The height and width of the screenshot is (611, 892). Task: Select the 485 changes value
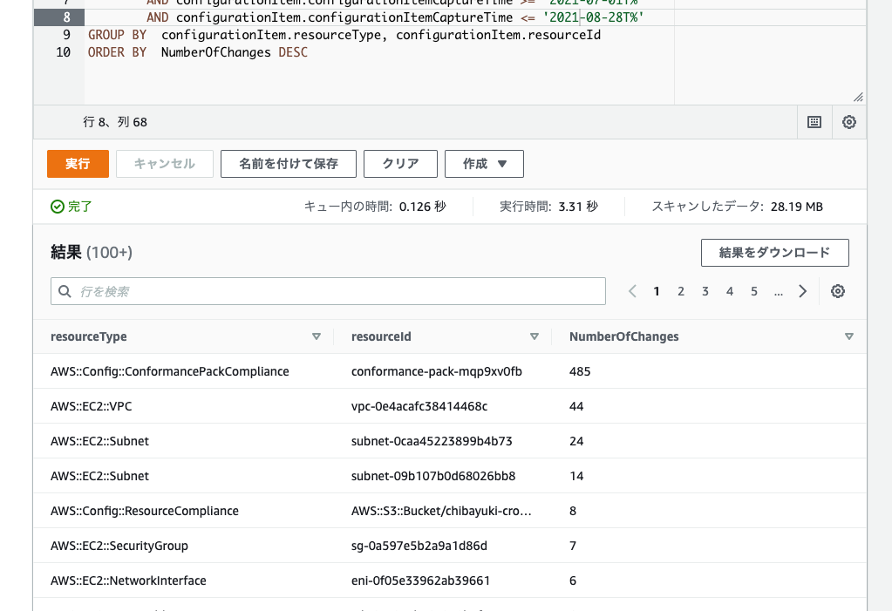pos(580,371)
